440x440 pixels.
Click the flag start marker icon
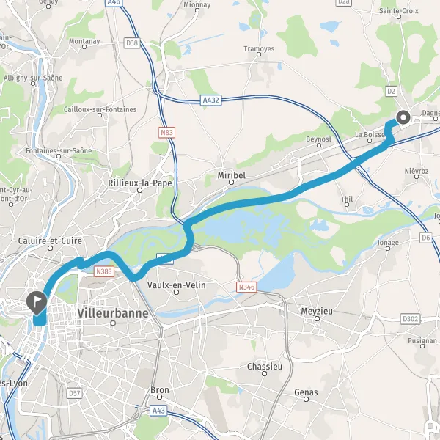coord(37,303)
